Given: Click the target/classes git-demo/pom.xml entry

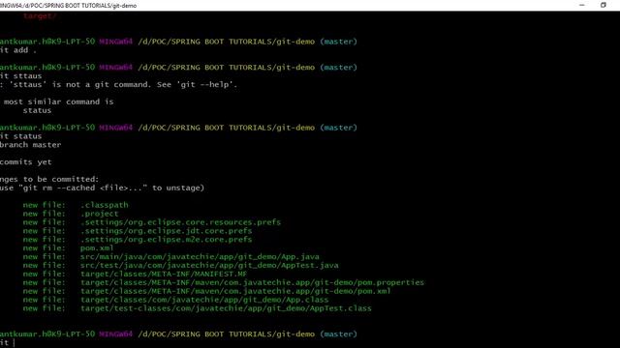Looking at the screenshot, I should point(206,291).
